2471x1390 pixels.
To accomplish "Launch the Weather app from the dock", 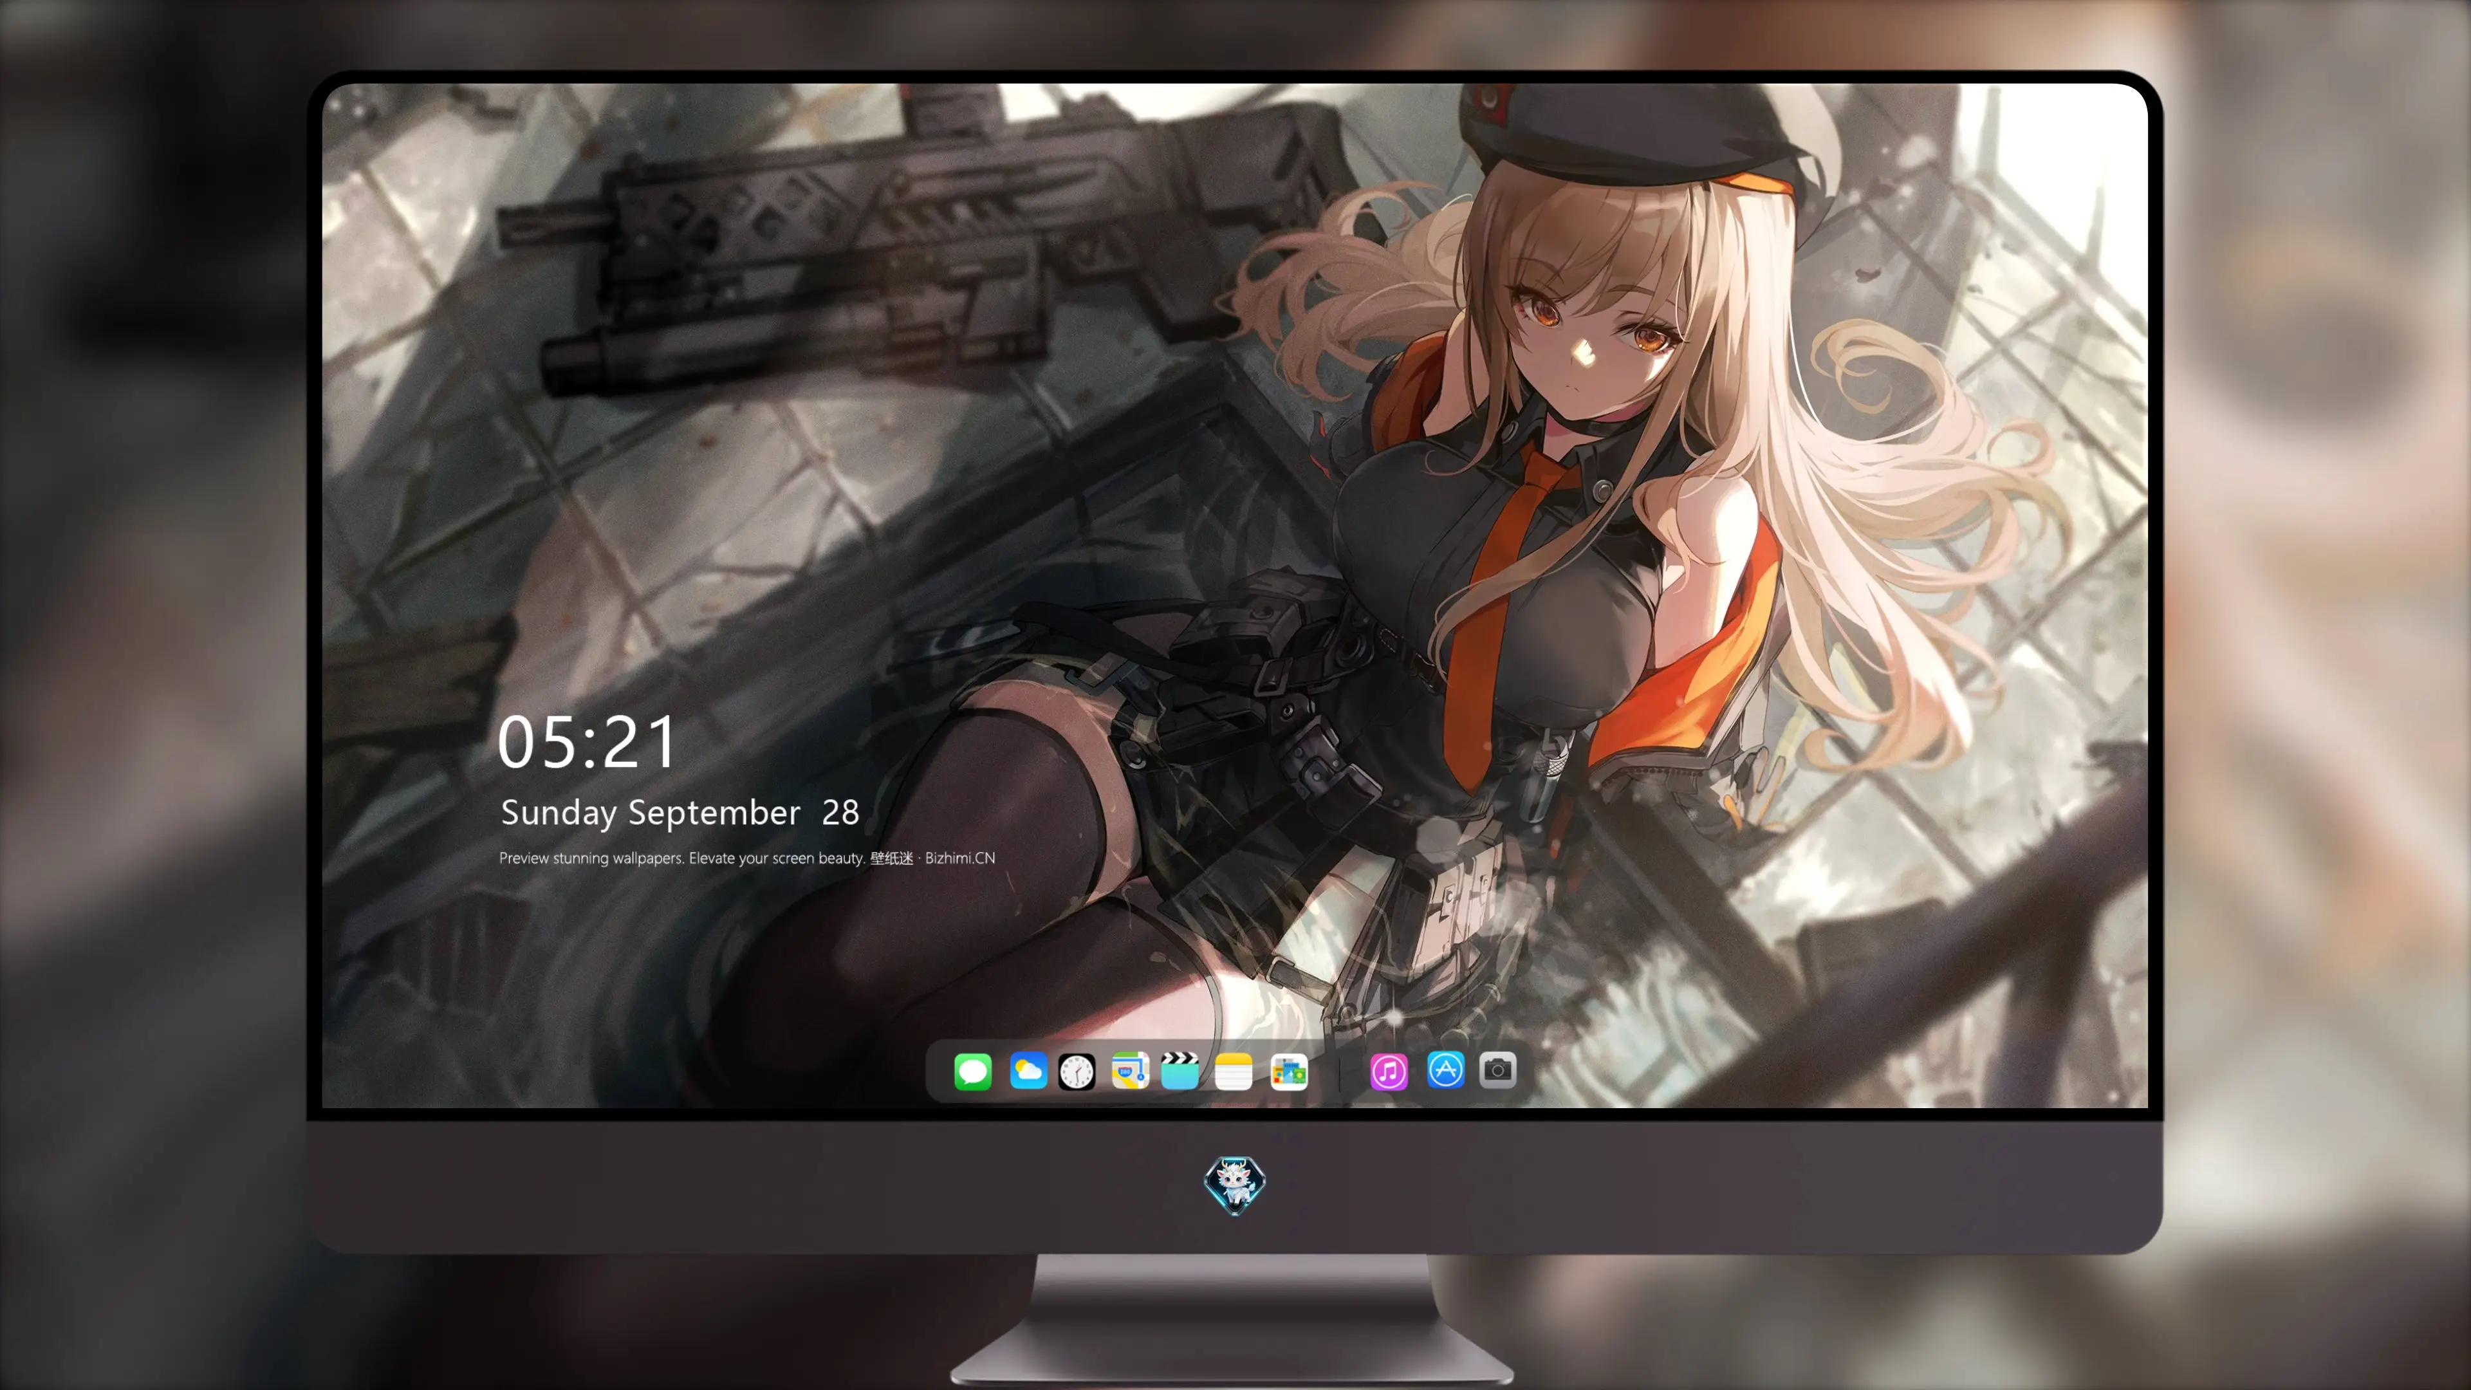I will point(1028,1071).
